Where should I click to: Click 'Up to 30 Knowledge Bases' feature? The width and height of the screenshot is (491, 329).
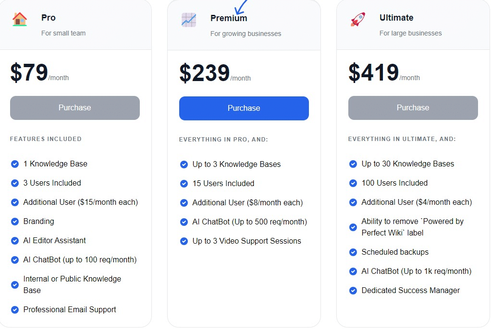point(408,164)
